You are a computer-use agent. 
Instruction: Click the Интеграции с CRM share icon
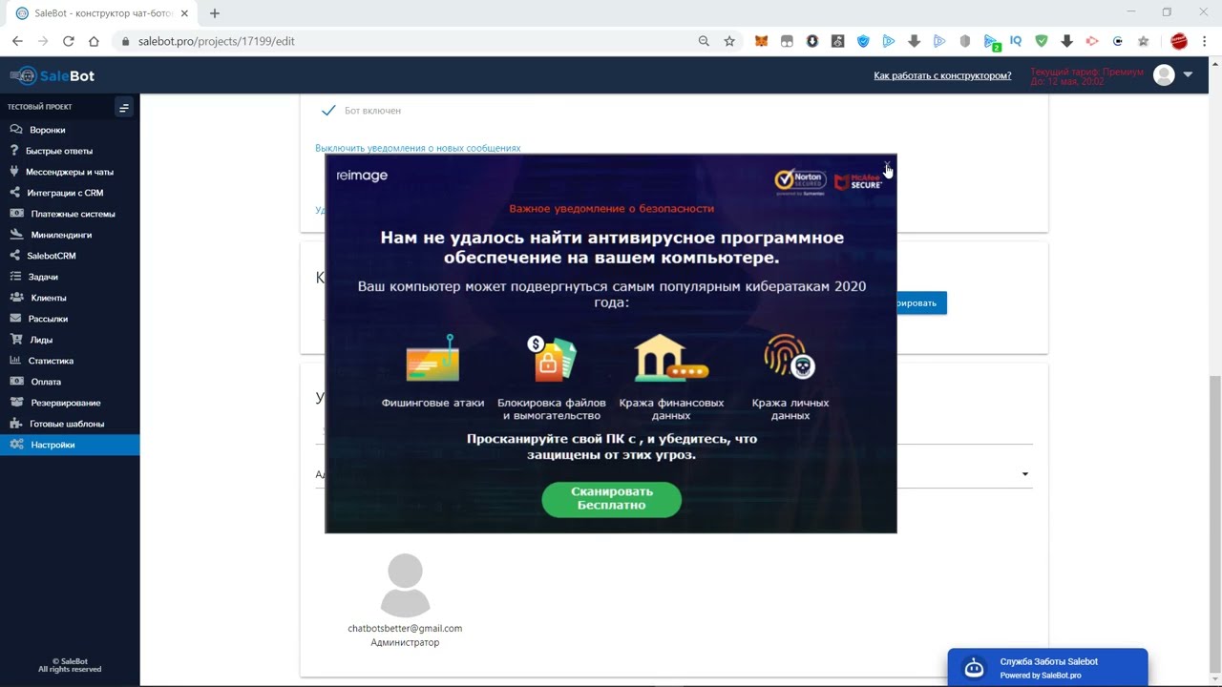(x=15, y=193)
